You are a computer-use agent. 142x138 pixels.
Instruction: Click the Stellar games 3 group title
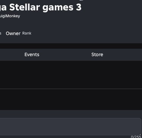(x=41, y=7)
